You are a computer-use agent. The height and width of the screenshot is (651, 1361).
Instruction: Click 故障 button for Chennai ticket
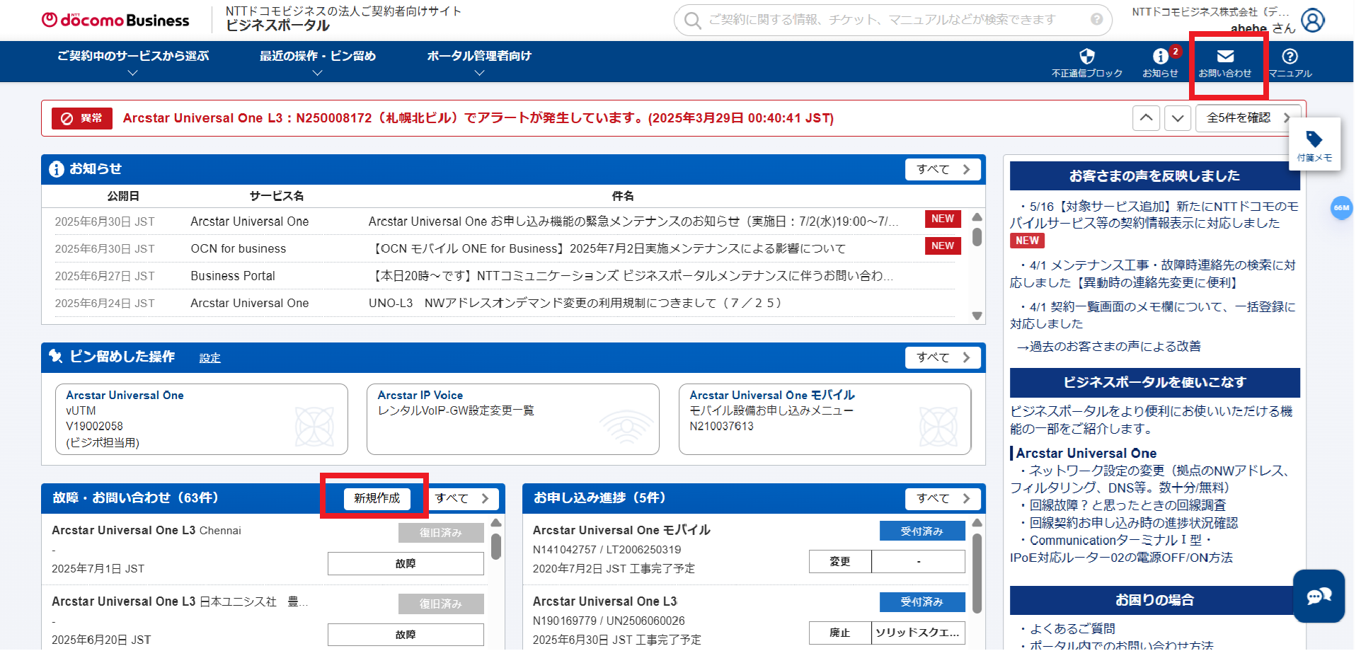coord(406,564)
